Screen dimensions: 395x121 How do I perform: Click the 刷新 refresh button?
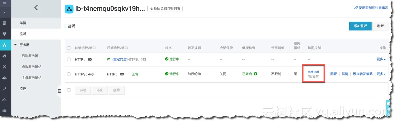click(380, 26)
